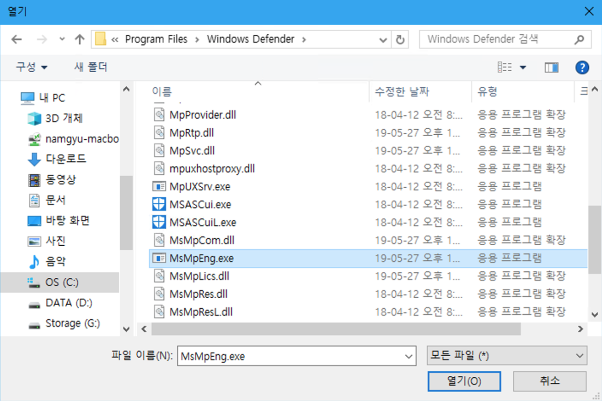Screen dimensions: 602x401
Task: Select the MsMpResL.dll file icon
Action: coord(159,311)
